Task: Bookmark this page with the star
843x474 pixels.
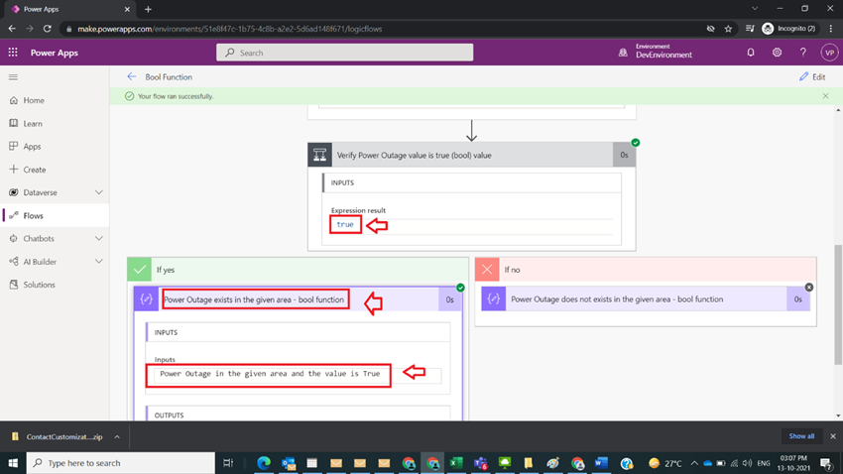Action: (x=728, y=29)
